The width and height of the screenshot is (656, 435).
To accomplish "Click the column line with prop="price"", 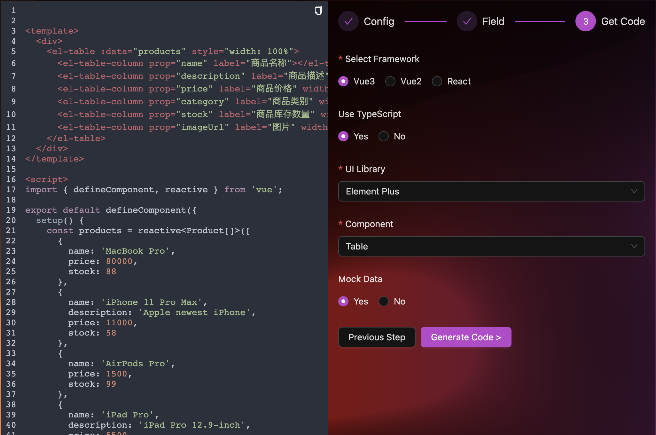I will coord(192,89).
